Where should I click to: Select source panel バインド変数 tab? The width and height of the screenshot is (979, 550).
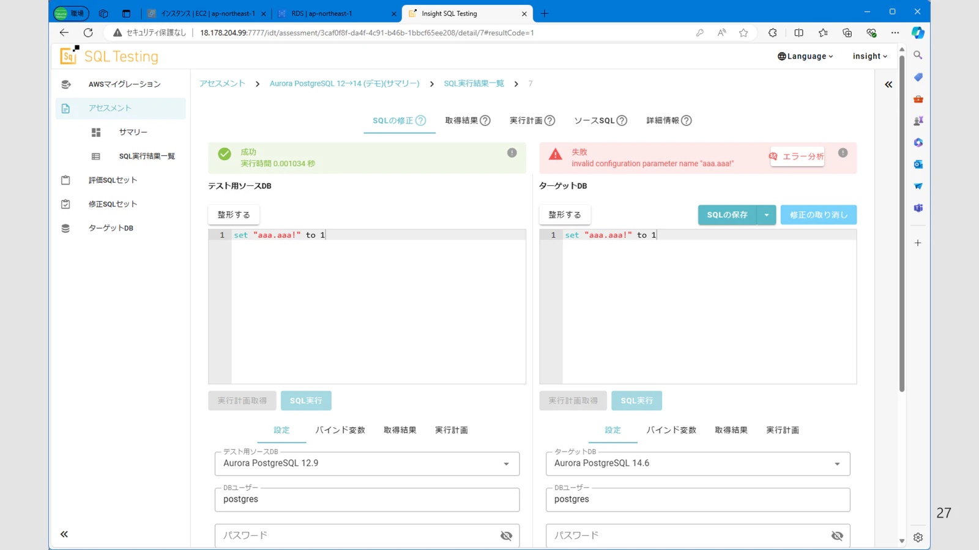(340, 430)
